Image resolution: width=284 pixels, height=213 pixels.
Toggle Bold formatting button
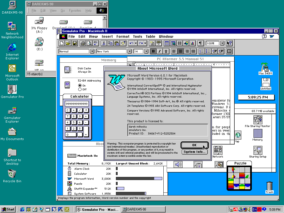[153, 51]
